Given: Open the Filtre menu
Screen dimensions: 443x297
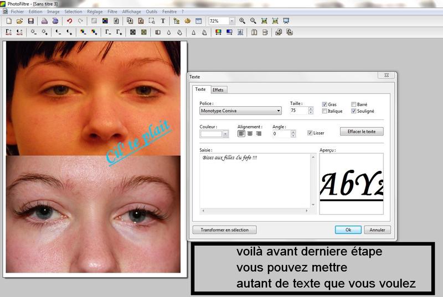Looking at the screenshot, I should tap(112, 11).
